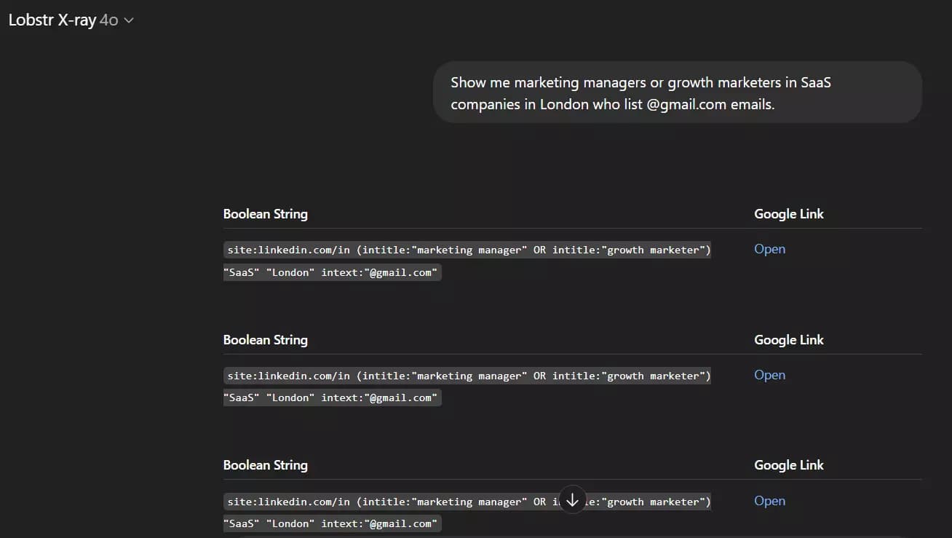Click the third row's Boolean String heading
The width and height of the screenshot is (952, 538).
pyautogui.click(x=265, y=464)
